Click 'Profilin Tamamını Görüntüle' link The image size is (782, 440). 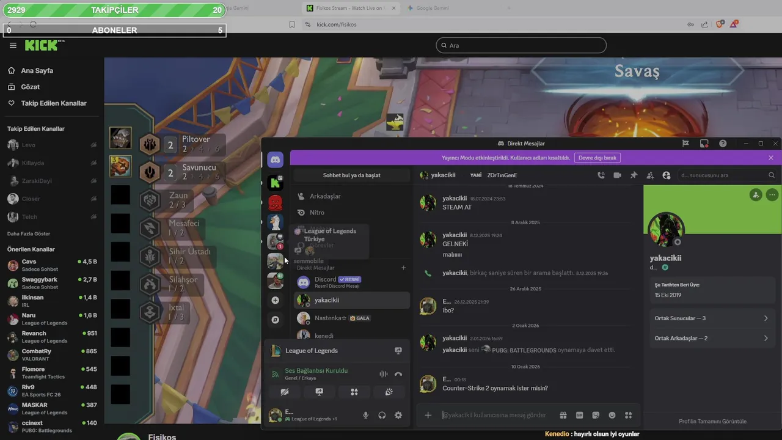coord(712,421)
